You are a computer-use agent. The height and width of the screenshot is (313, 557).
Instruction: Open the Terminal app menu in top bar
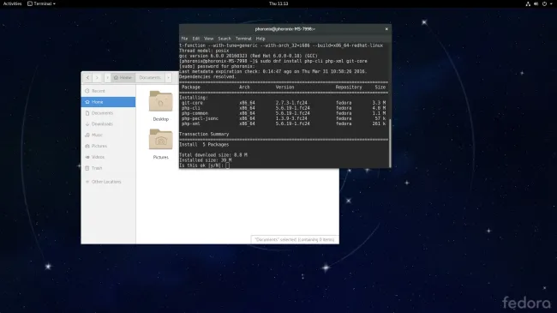coord(42,3)
